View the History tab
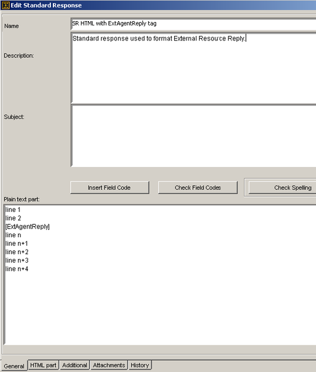316x372 pixels. (x=140, y=365)
